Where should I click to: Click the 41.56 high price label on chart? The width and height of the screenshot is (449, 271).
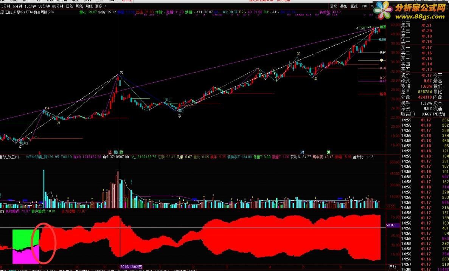pyautogui.click(x=360, y=28)
